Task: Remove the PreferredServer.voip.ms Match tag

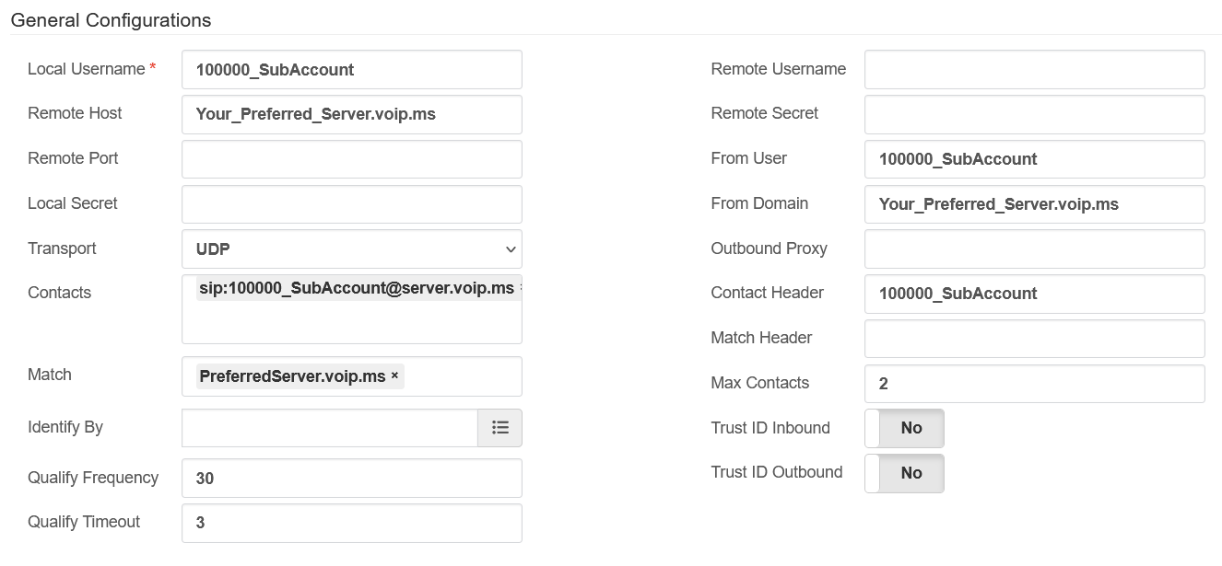Action: click(x=394, y=375)
